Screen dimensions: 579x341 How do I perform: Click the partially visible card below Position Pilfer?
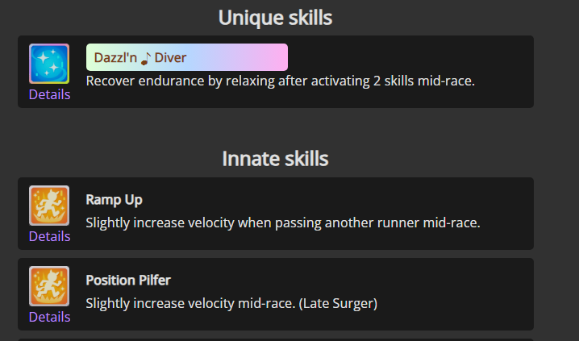coord(275,339)
